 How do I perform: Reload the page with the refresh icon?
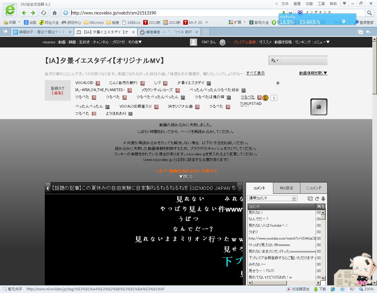44,13
